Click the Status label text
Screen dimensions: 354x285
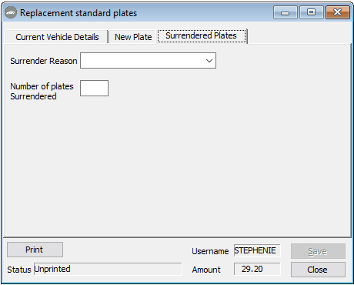pos(19,270)
